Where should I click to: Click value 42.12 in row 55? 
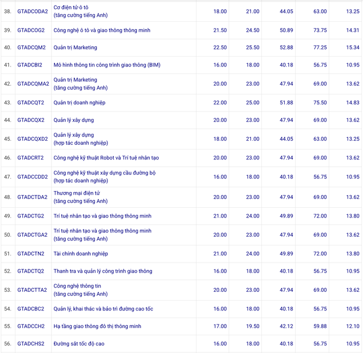286,326
